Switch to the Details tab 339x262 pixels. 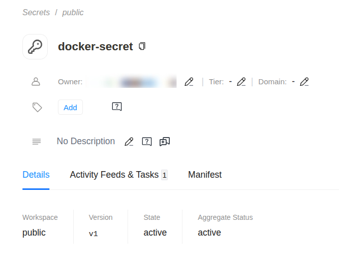coord(36,175)
